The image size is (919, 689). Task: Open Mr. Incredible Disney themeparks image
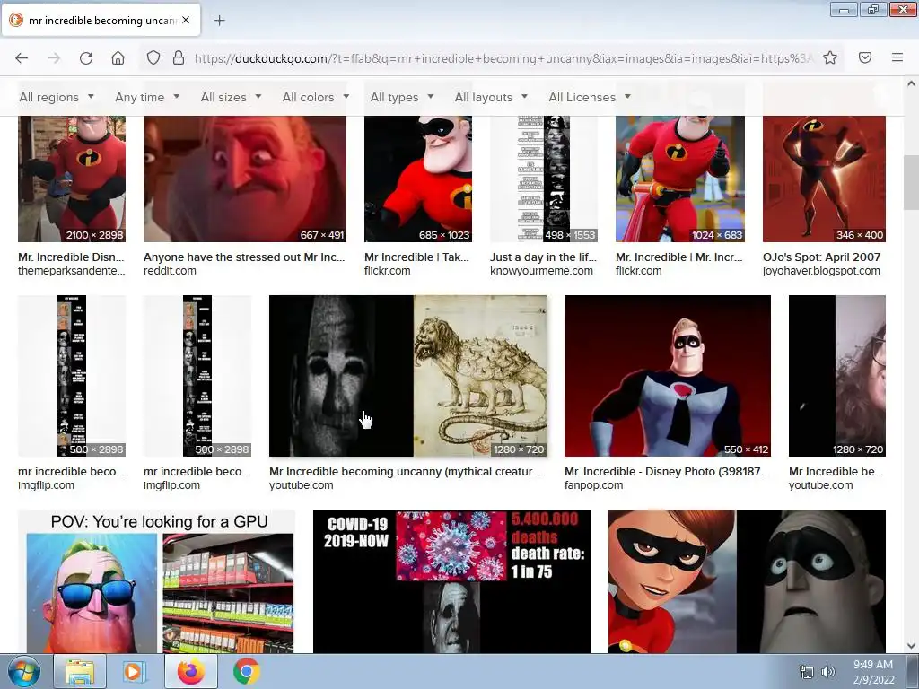coord(72,179)
